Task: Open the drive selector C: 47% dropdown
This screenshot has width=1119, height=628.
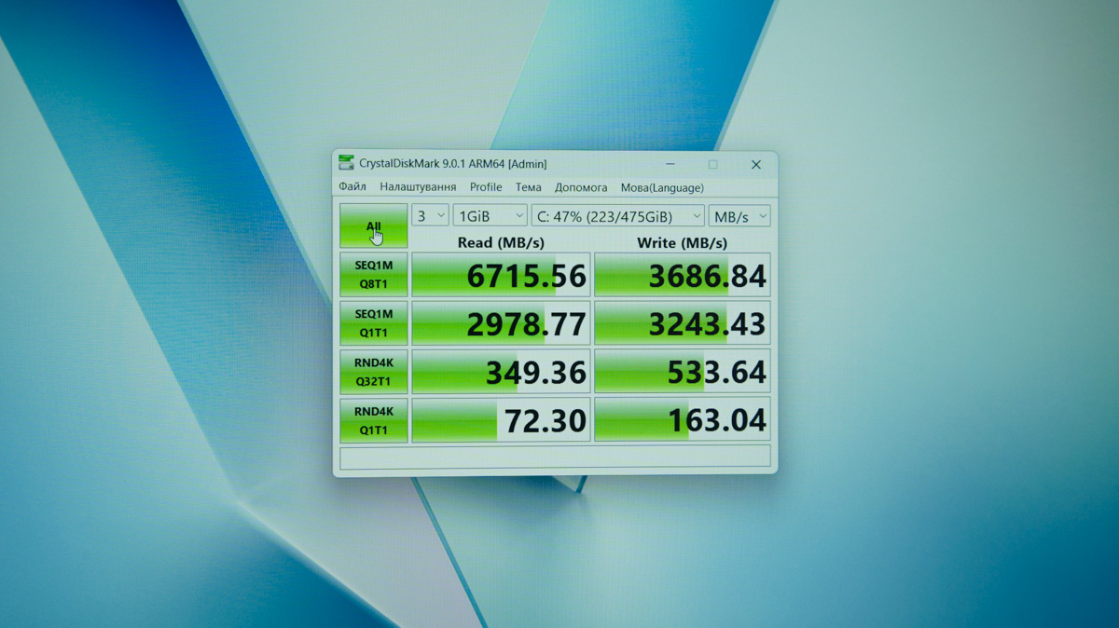Action: point(618,215)
